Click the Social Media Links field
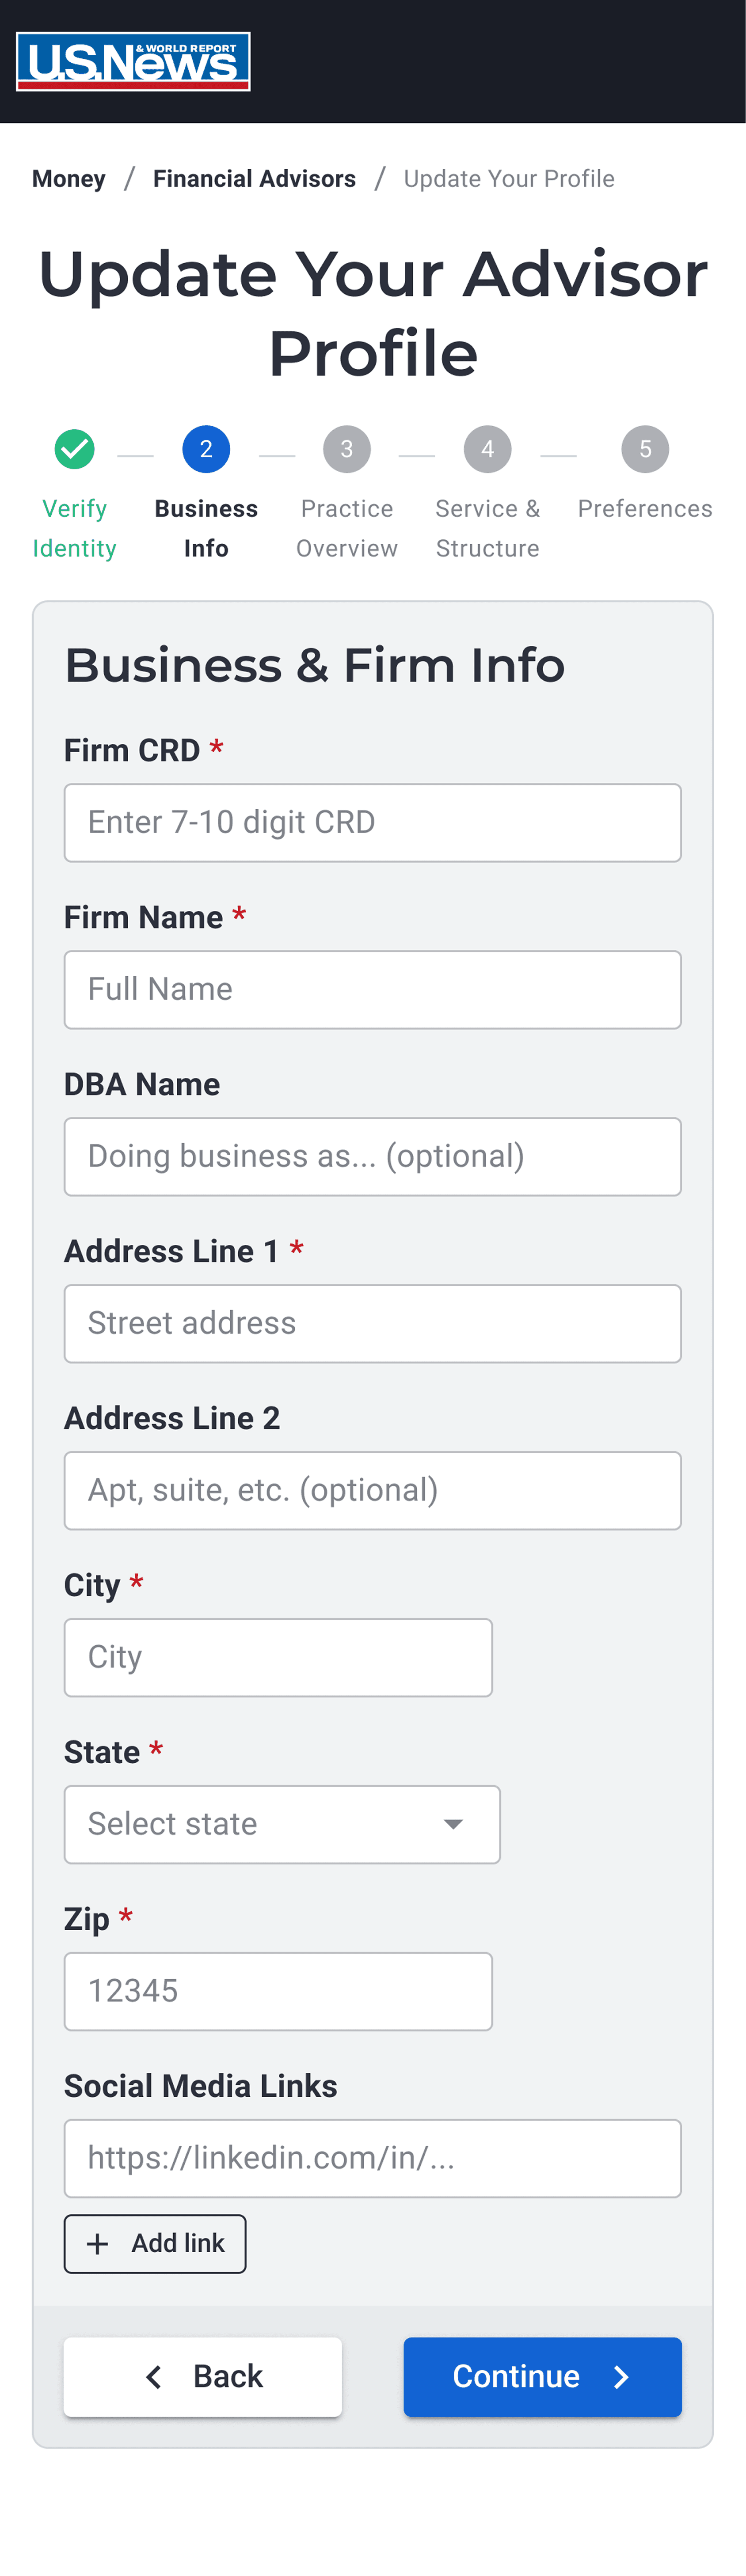Image resolution: width=746 pixels, height=2576 pixels. (372, 2158)
